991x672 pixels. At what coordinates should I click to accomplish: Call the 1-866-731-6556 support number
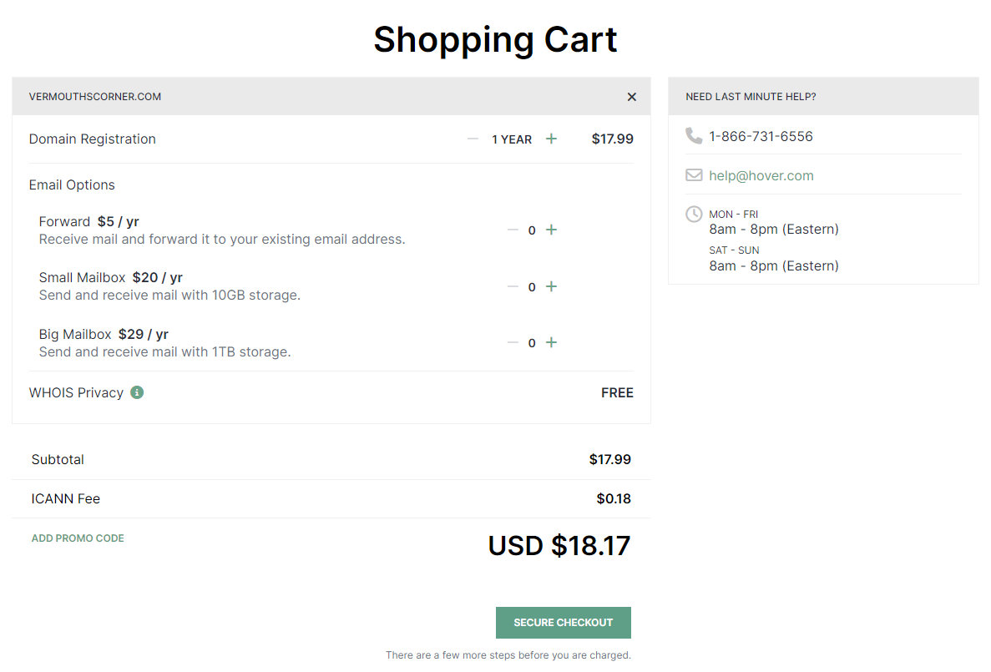click(x=761, y=136)
